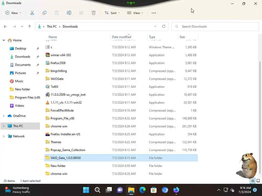Select the Popcap_Game_Collection zip file
Screen dimensions: 262x196
[x=121, y=150]
